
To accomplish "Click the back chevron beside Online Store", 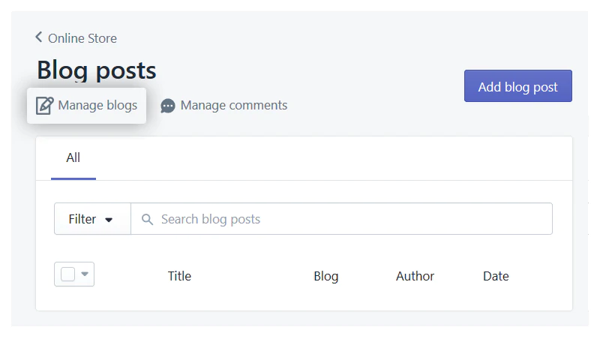I will 39,37.
